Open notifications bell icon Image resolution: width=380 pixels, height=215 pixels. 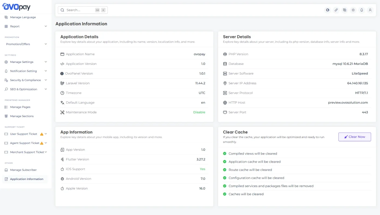pos(362,10)
